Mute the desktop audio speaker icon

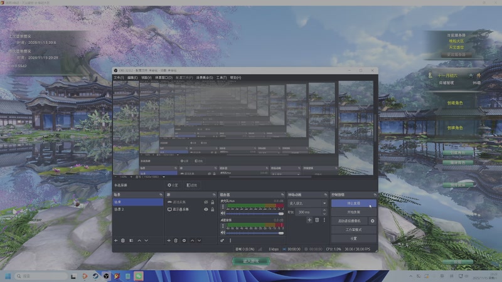223,232
